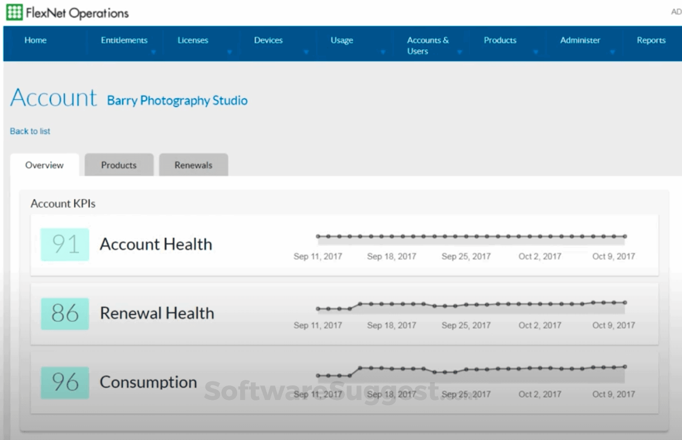Click the FlexNet Operations grid logo icon
This screenshot has width=682, height=440.
tap(14, 11)
